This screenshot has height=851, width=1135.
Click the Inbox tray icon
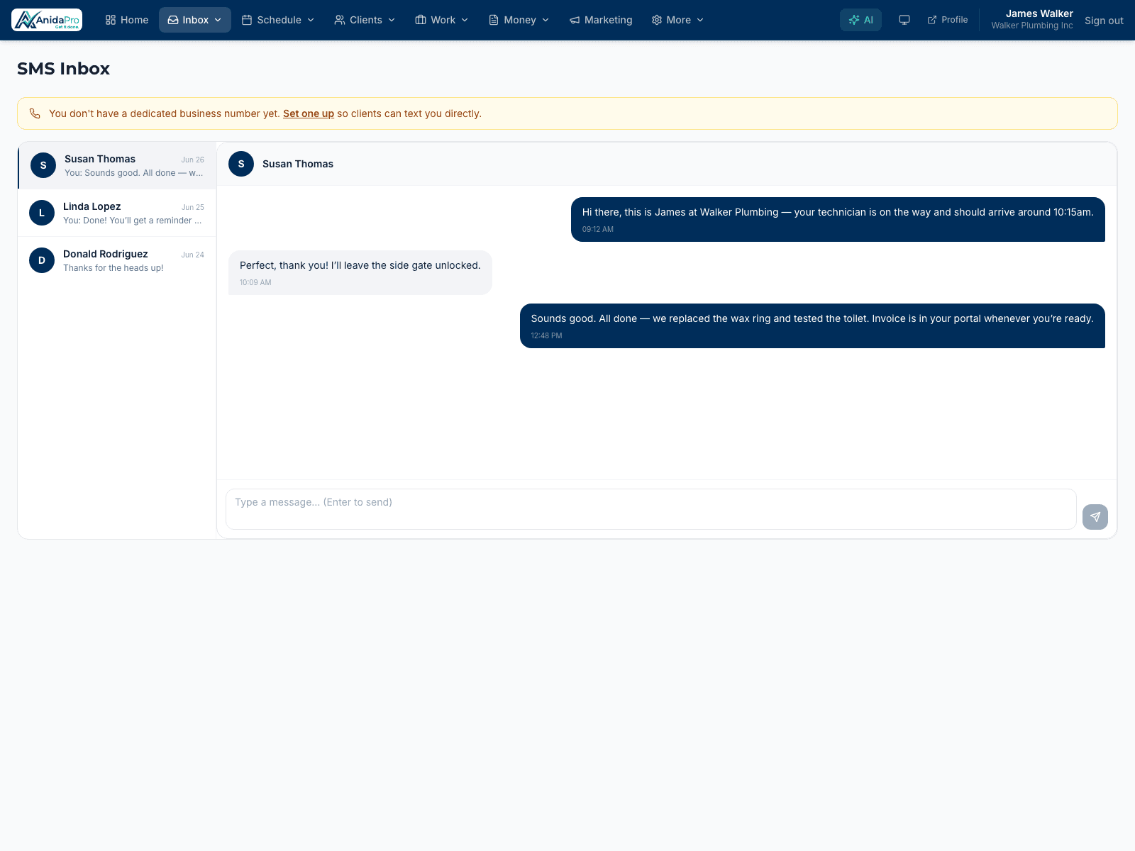[173, 20]
